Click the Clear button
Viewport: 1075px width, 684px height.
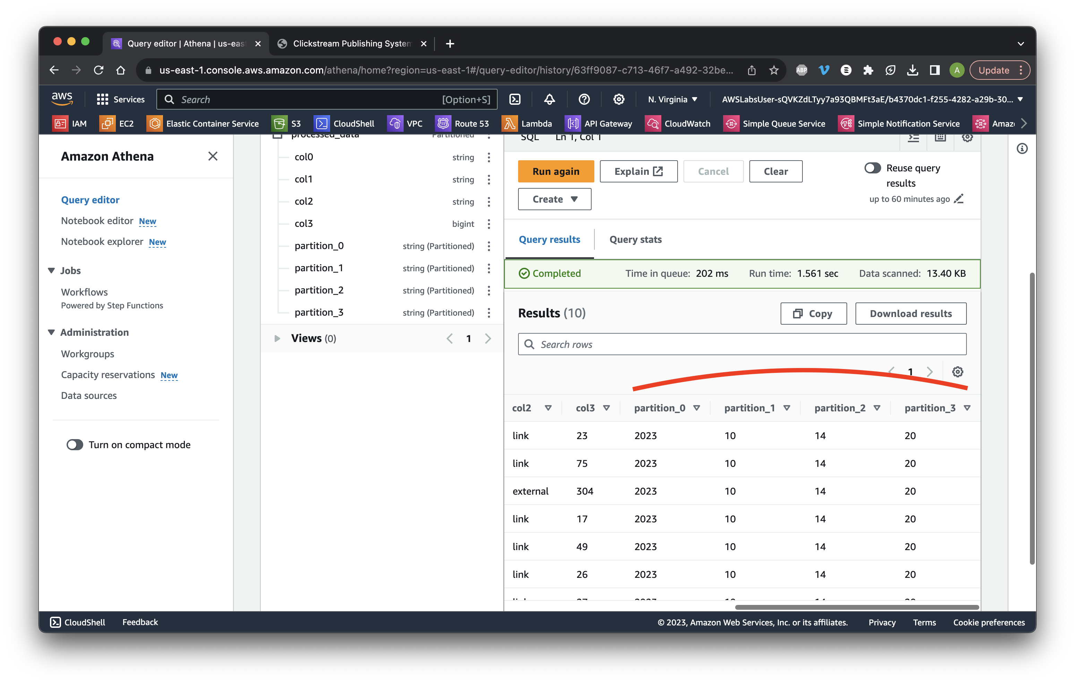pos(775,171)
